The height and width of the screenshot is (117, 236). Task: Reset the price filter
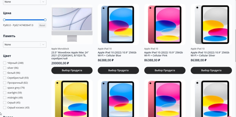click(42, 25)
